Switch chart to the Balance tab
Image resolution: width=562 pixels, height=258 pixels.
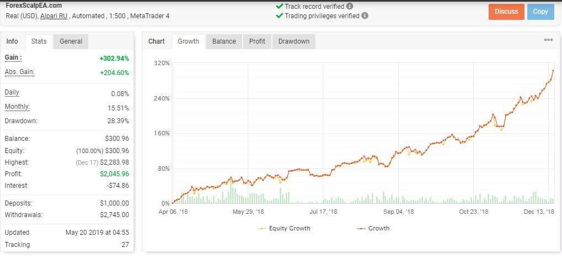(x=224, y=41)
